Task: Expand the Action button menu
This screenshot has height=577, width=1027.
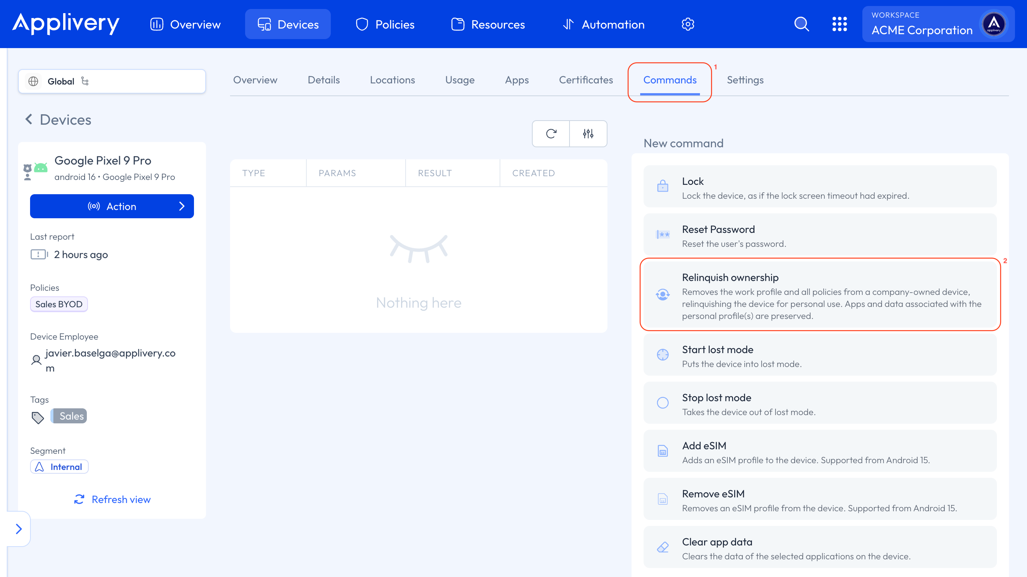Action: (x=112, y=206)
